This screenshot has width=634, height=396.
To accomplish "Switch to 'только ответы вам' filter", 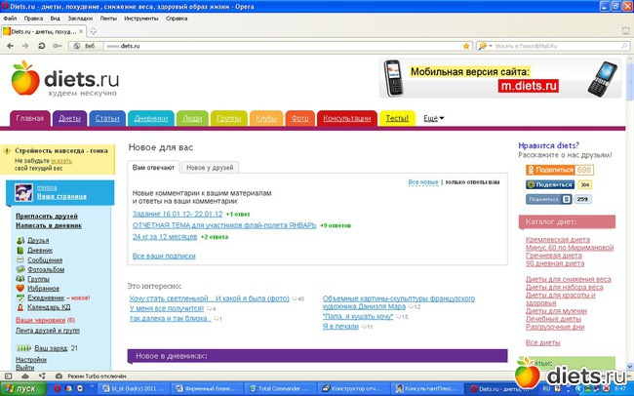I will (x=472, y=182).
